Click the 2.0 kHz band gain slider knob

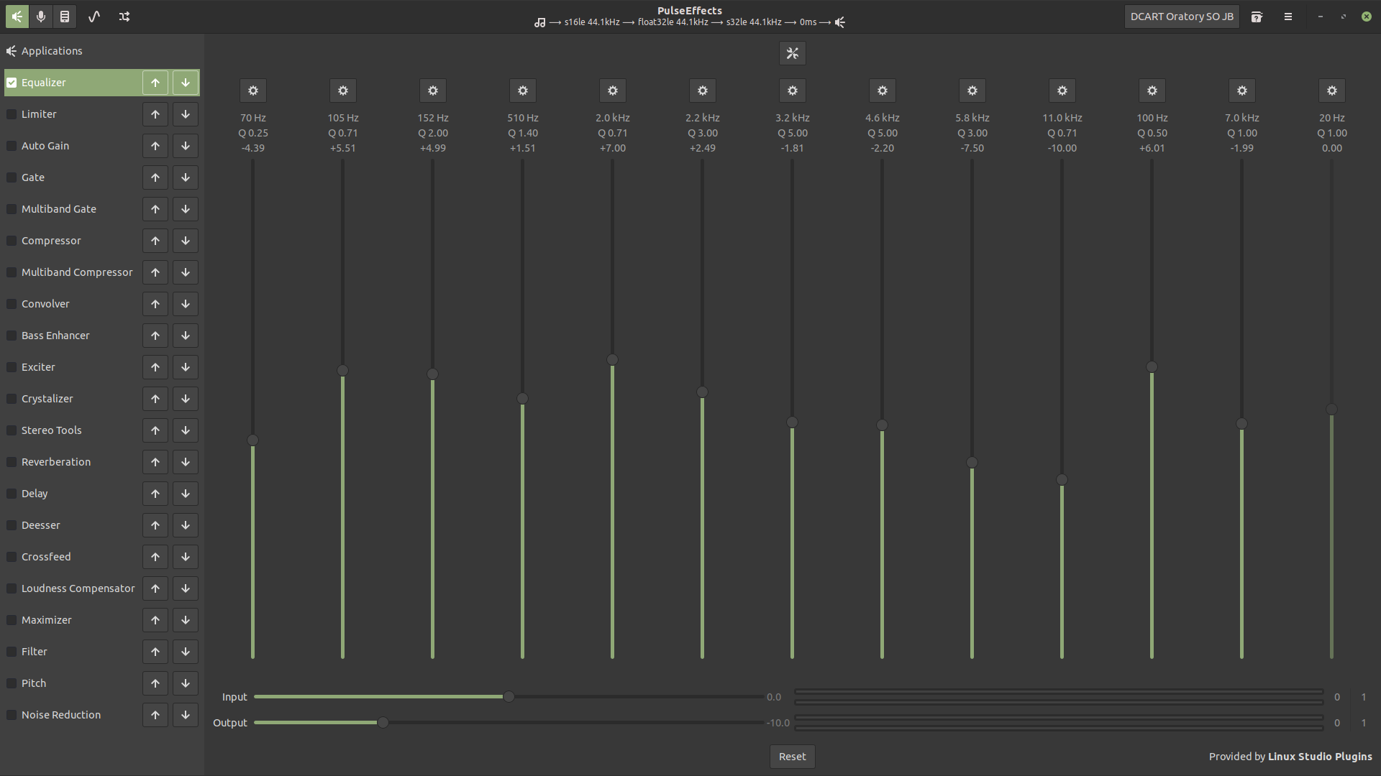click(612, 359)
